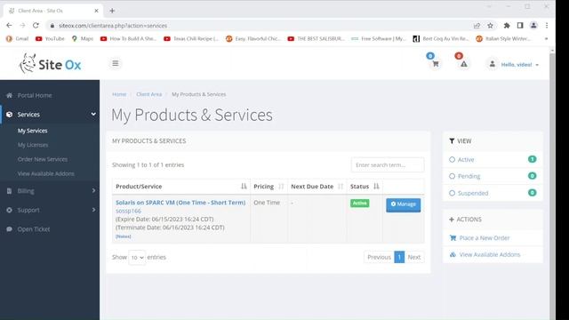Click the Manage button for Solaris service

(x=403, y=204)
